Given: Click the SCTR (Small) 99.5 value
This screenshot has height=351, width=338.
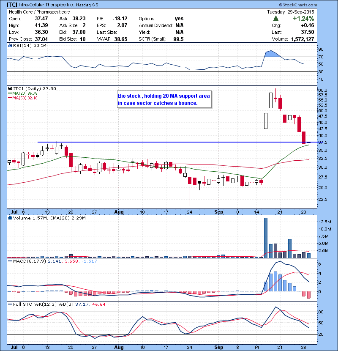Looking at the screenshot, I should (x=179, y=39).
